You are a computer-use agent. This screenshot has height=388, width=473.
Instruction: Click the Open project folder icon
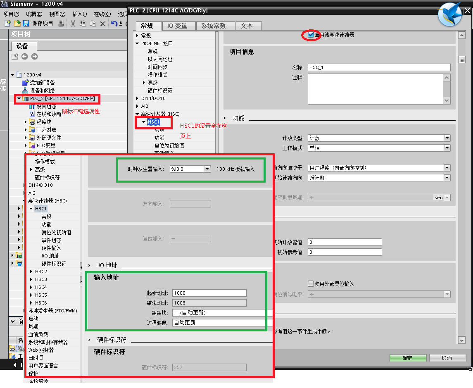click(17, 23)
